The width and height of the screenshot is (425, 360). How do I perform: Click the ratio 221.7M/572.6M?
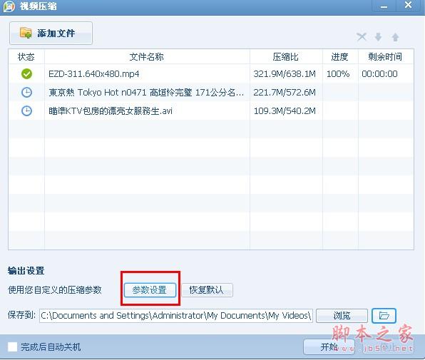point(285,93)
